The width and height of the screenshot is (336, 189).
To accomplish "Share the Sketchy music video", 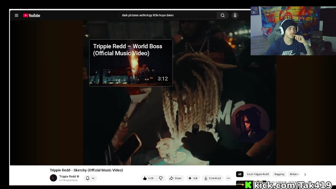I will [x=175, y=178].
